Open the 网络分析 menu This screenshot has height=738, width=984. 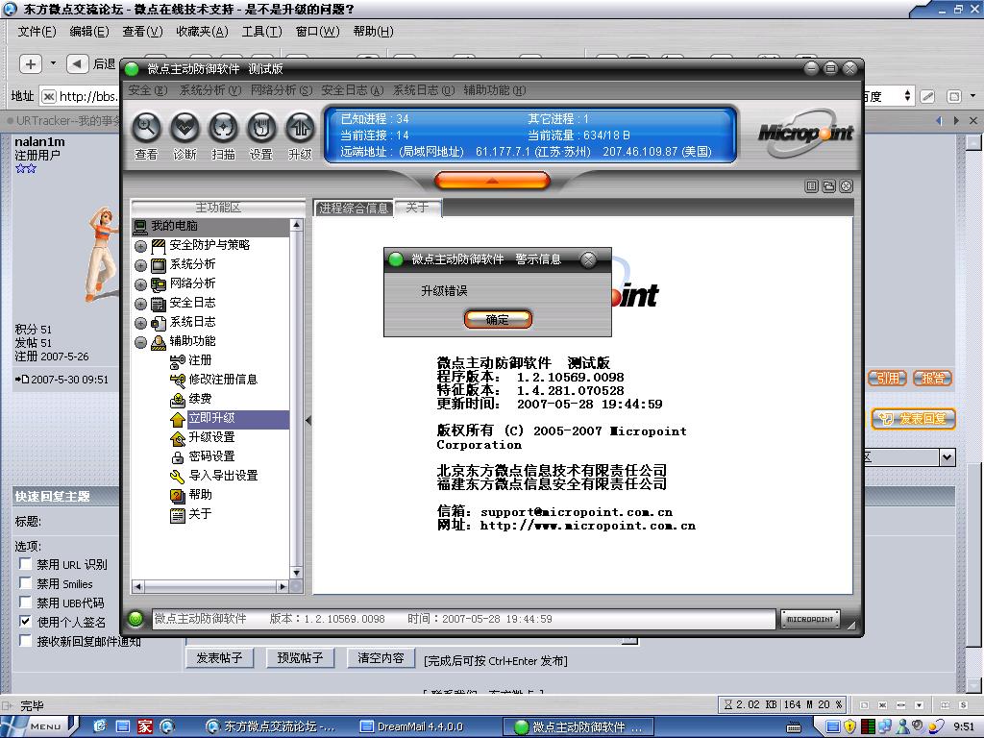(282, 90)
